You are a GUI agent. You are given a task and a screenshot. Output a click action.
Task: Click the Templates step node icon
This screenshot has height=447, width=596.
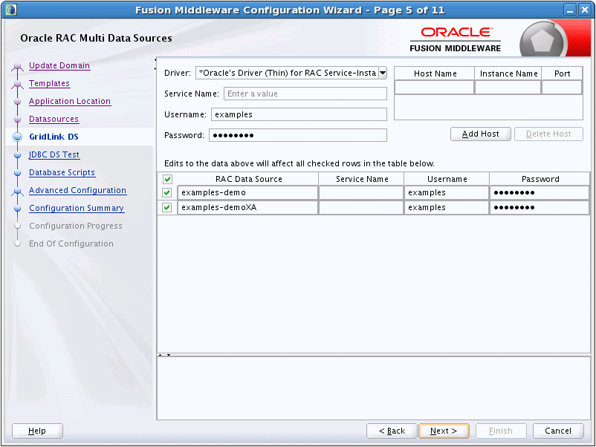click(x=17, y=84)
